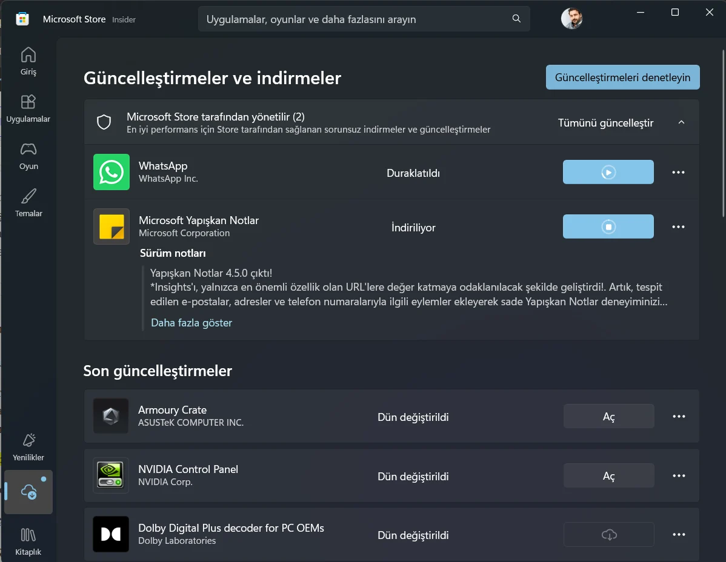Viewport: 726px width, 562px height.
Task: Click Dün değiştirildi in the Armoury Crate row
Action: pos(413,417)
